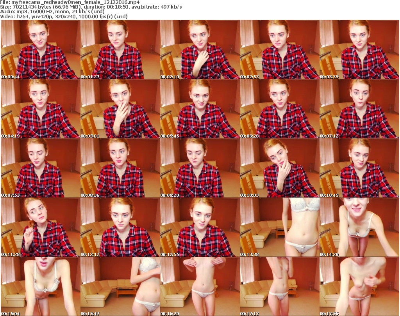400x316 pixels.
Task: Select the thumbnail stamped 00:17:55
Action: point(359,286)
